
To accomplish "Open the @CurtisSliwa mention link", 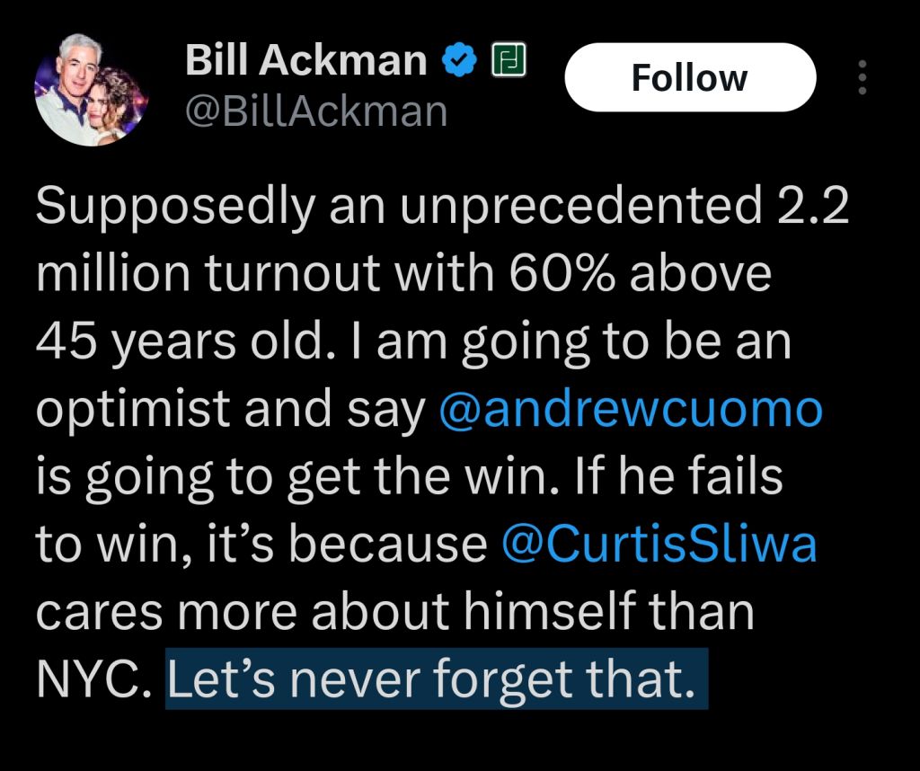I will click(657, 545).
